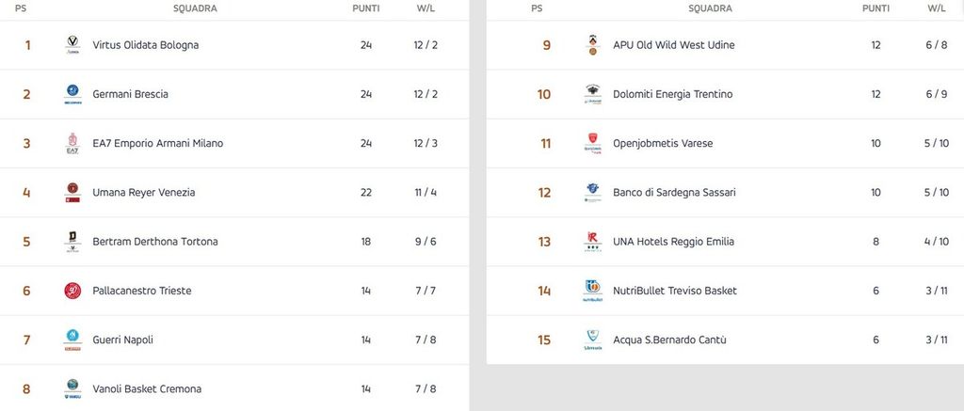Open the Acqua S.Bernardo Cantù team link
The image size is (964, 411).
(669, 340)
